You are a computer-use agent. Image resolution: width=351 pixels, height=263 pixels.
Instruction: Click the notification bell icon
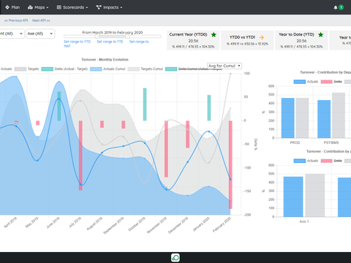tap(336, 7)
